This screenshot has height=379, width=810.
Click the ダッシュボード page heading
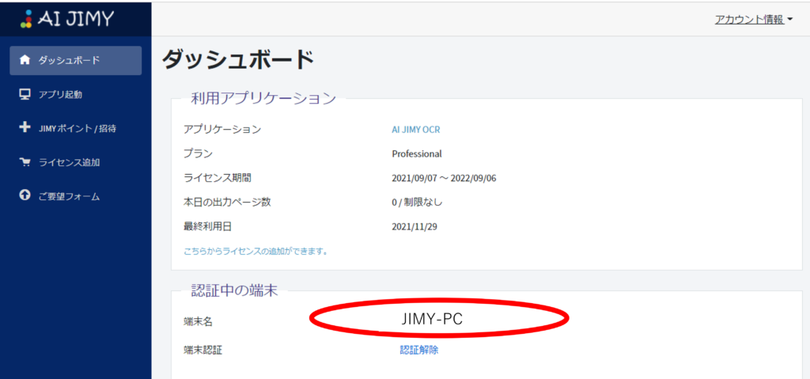tap(238, 60)
